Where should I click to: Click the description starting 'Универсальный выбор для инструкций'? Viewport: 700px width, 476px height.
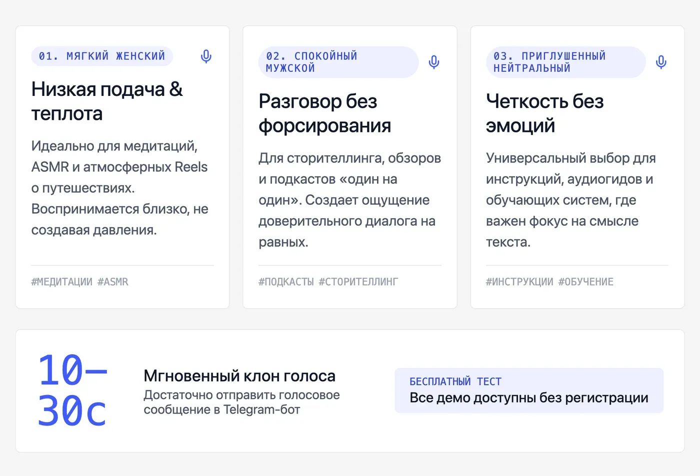pyautogui.click(x=571, y=200)
